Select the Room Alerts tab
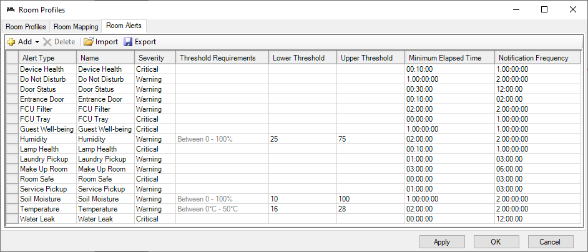The image size is (588, 252). pos(124,26)
